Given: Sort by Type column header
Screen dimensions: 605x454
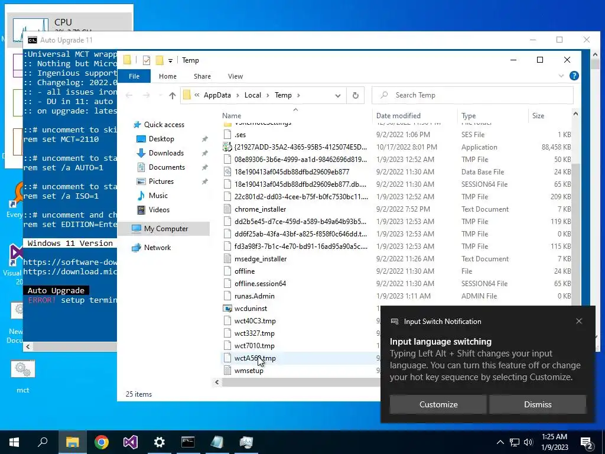Looking at the screenshot, I should pyautogui.click(x=469, y=116).
